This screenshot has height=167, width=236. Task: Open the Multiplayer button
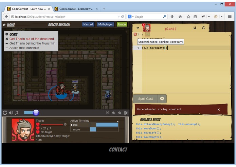105,24
